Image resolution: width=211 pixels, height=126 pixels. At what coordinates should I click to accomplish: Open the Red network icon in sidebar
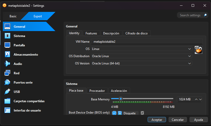click(7, 73)
